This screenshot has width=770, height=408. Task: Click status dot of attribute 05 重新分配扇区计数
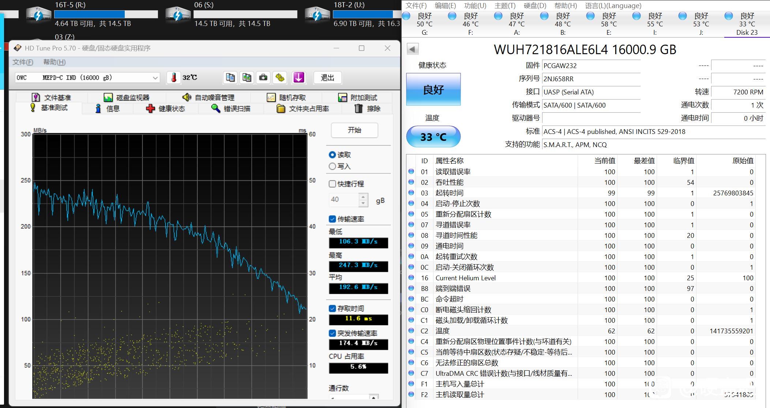coord(411,214)
